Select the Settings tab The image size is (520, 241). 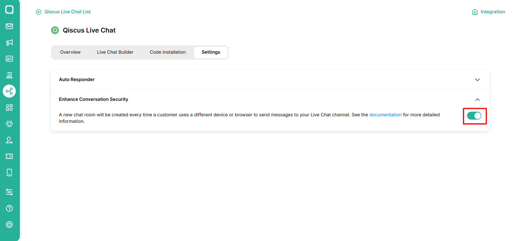[211, 52]
